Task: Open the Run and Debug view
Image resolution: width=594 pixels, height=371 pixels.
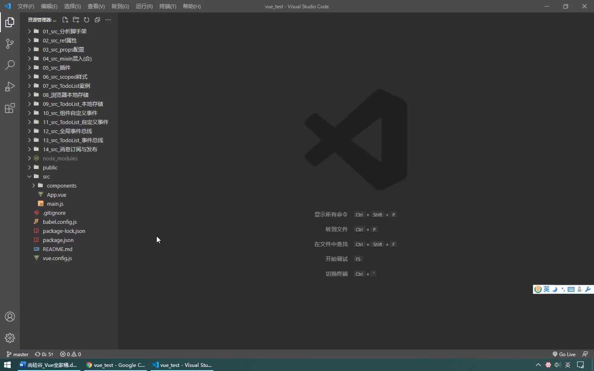Action: coord(10,87)
